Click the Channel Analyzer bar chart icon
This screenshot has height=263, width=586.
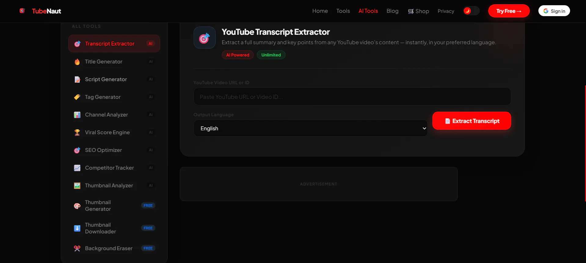tap(77, 115)
